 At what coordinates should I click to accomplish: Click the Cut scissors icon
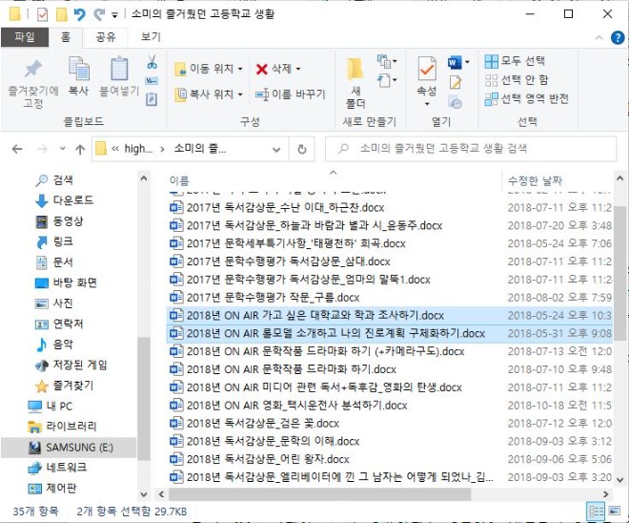point(152,62)
